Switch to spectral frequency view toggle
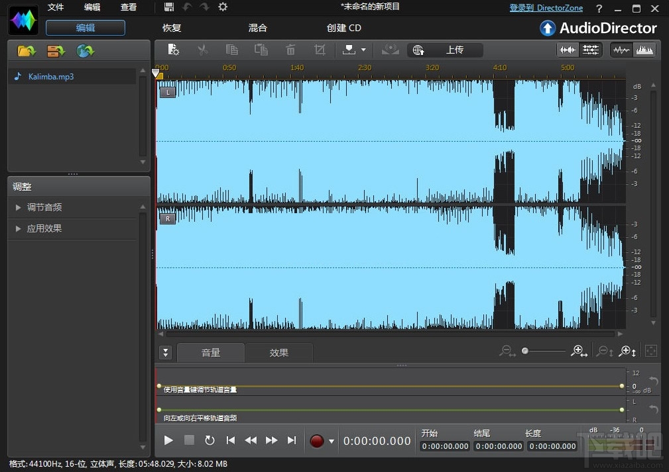This screenshot has width=669, height=472. point(644,50)
